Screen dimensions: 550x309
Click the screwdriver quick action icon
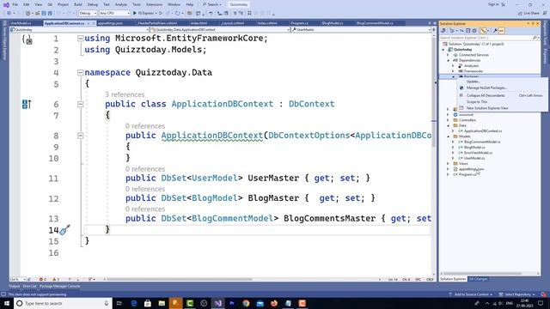65,230
